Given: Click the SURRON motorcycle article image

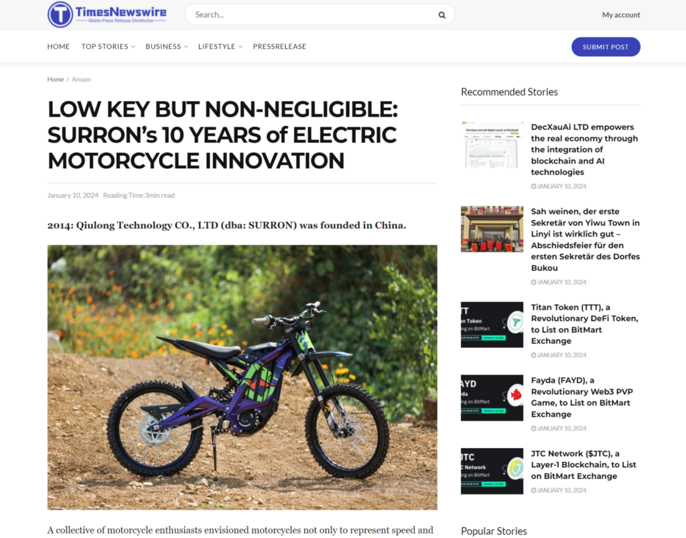Looking at the screenshot, I should [x=242, y=377].
